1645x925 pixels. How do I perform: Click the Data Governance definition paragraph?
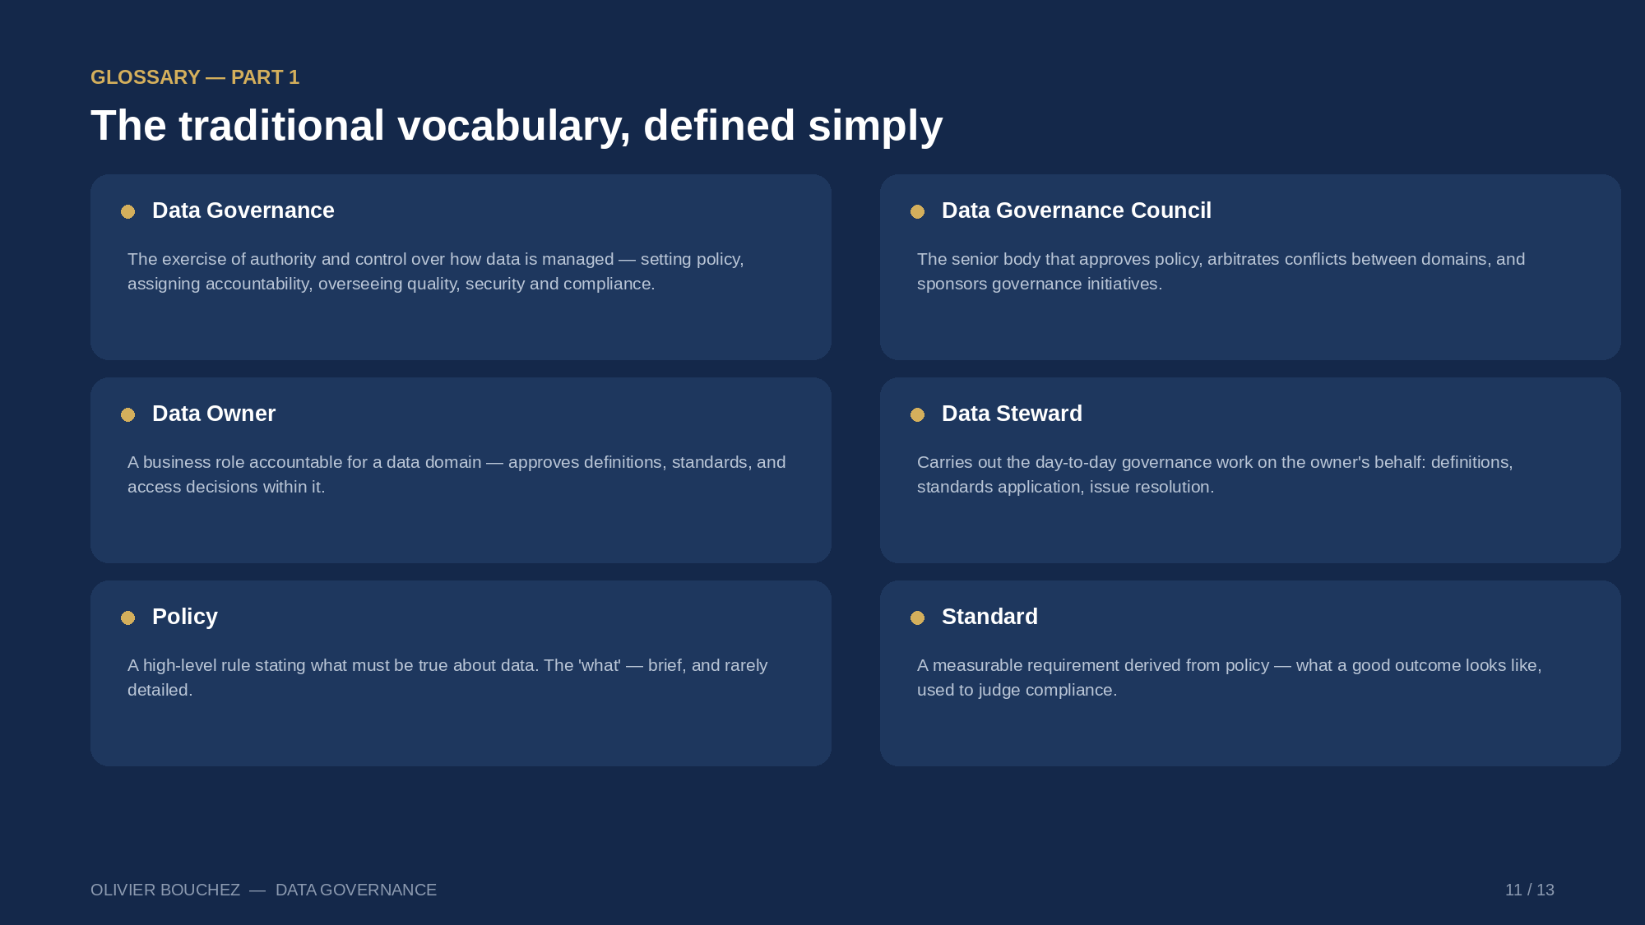[436, 271]
